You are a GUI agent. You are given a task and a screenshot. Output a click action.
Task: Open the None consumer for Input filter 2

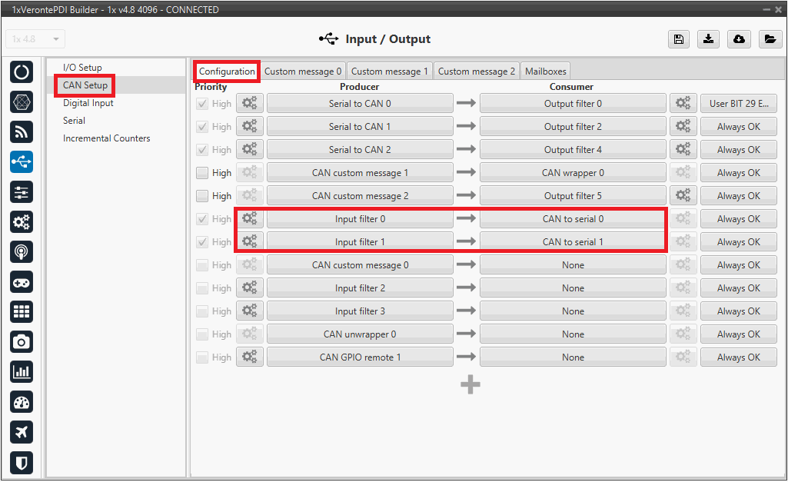[x=573, y=288]
